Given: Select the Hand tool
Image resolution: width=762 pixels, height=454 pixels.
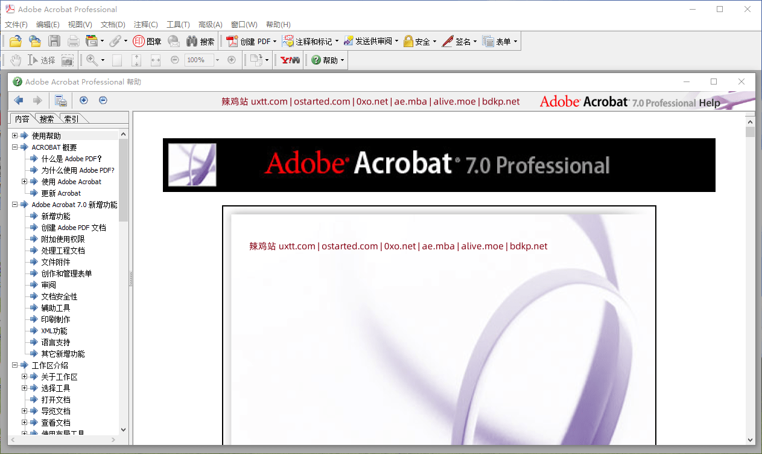Looking at the screenshot, I should tap(16, 60).
